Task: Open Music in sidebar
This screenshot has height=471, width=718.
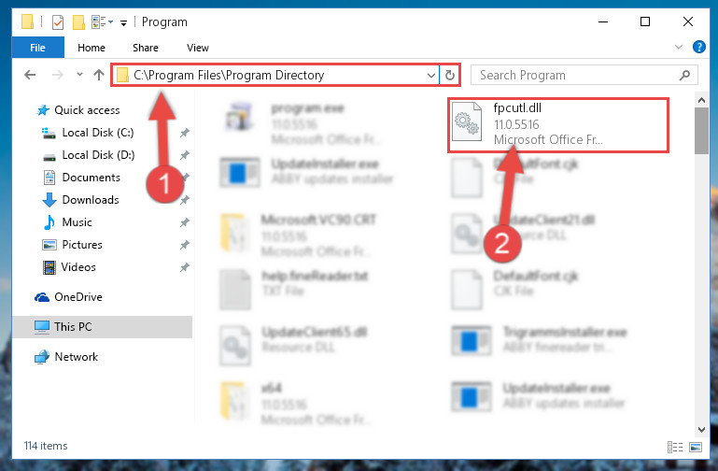Action: click(77, 222)
